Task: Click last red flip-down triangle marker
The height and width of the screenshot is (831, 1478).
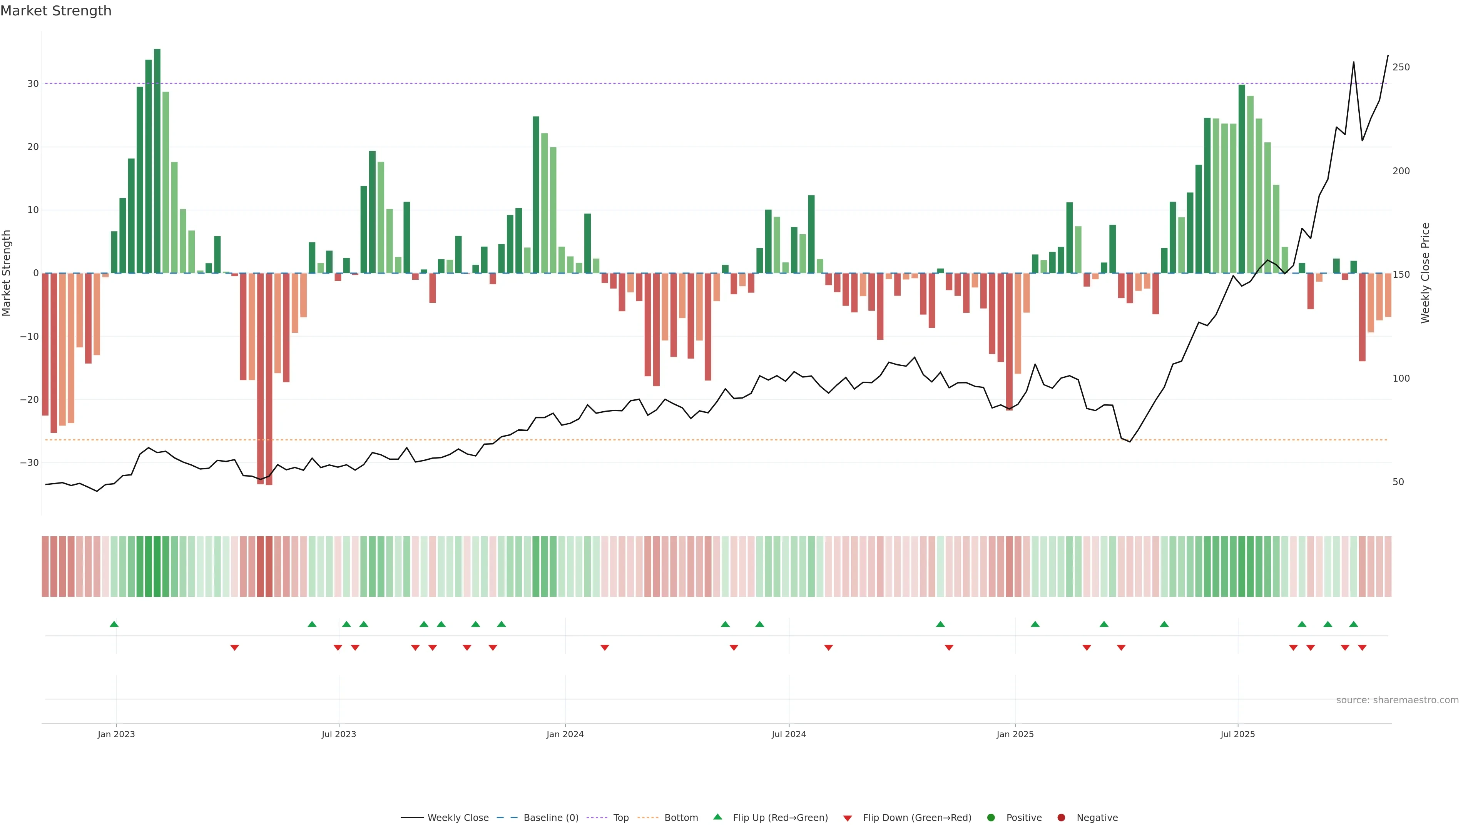Action: [x=1362, y=647]
